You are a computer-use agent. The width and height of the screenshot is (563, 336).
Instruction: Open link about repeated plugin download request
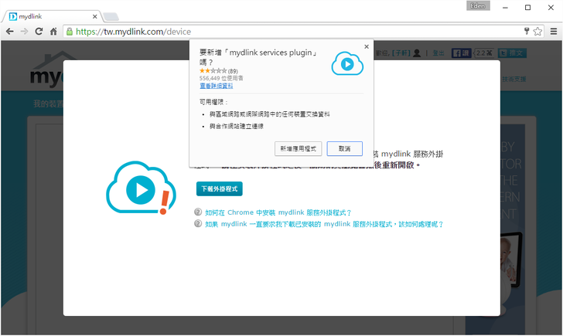tap(324, 224)
